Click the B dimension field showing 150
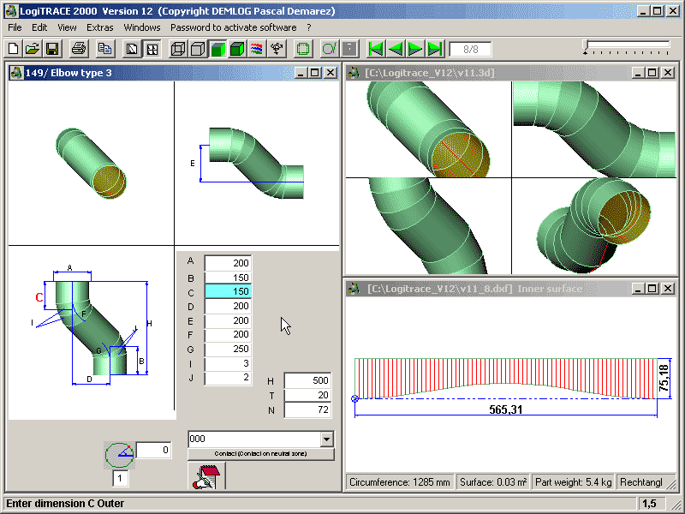Viewport: 685px width, 514px height. coord(228,278)
